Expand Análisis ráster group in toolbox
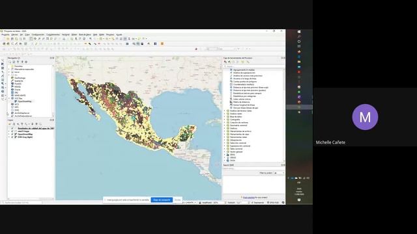Screen dimensions: 417x234 click(225, 114)
